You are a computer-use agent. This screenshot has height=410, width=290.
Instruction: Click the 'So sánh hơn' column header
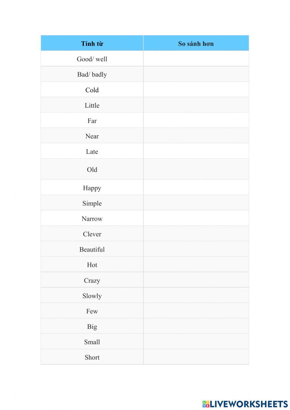(196, 44)
